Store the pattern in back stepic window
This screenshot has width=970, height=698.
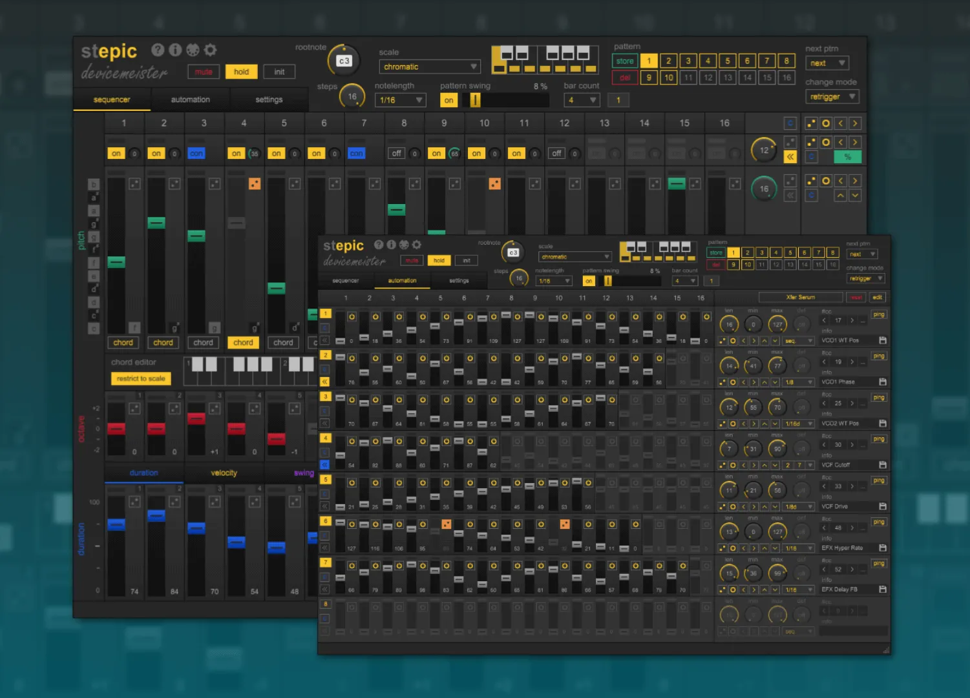(625, 61)
